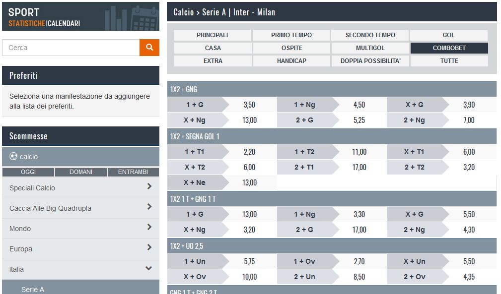
Task: Go to Calcio in the breadcrumb
Action: pyautogui.click(x=183, y=12)
